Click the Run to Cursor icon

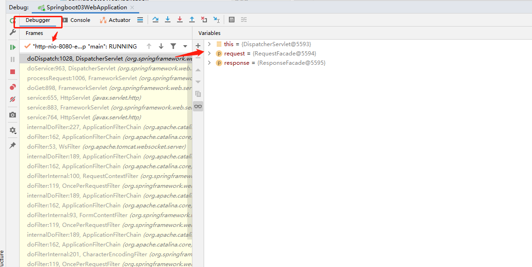pos(216,20)
